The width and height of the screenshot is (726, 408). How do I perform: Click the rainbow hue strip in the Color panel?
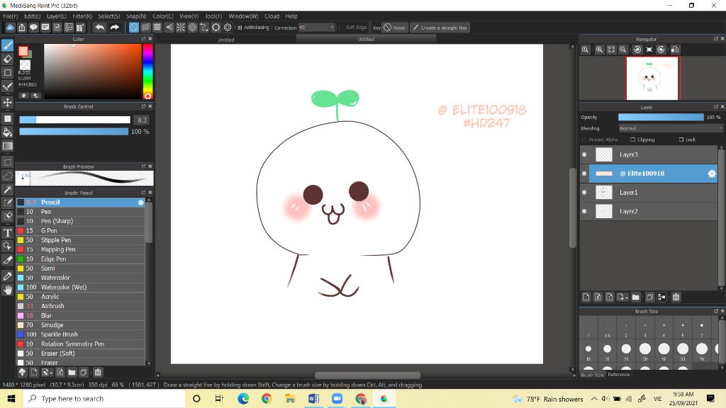(147, 72)
